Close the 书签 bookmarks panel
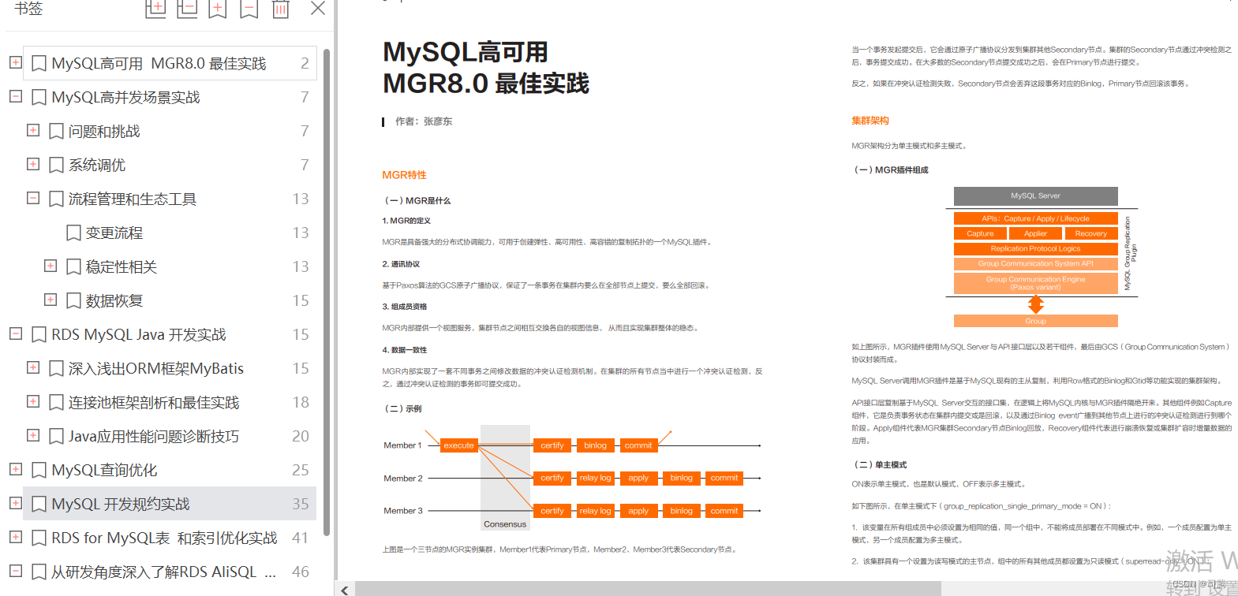The width and height of the screenshot is (1238, 596). pos(318,8)
